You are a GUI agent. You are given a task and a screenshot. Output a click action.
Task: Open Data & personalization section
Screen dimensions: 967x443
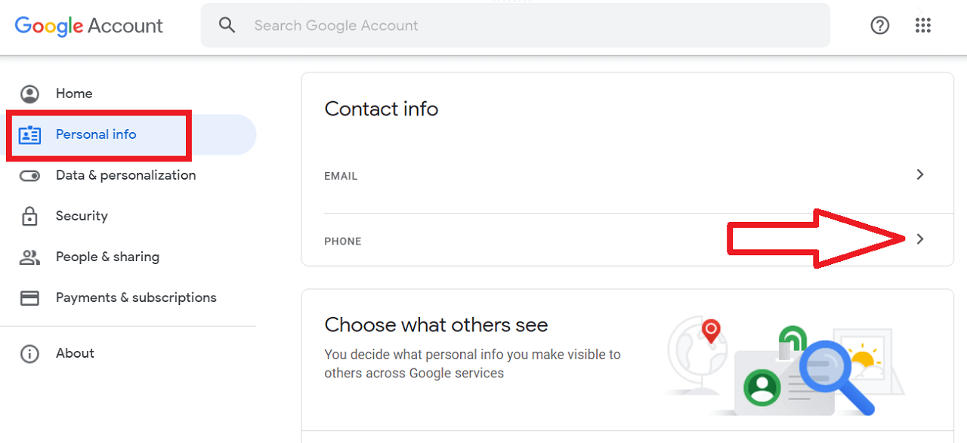tap(125, 175)
